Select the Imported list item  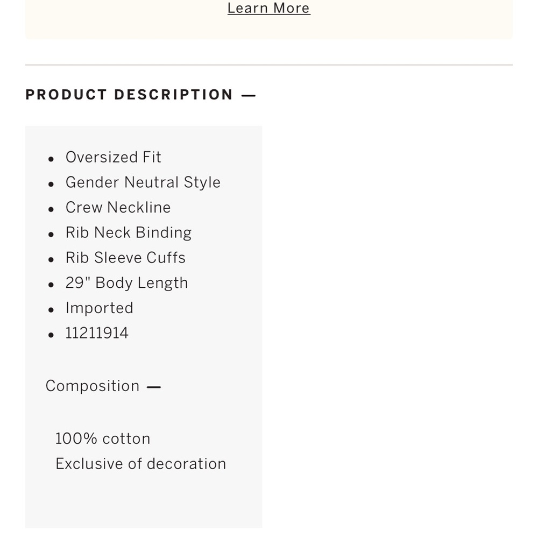pyautogui.click(x=99, y=308)
